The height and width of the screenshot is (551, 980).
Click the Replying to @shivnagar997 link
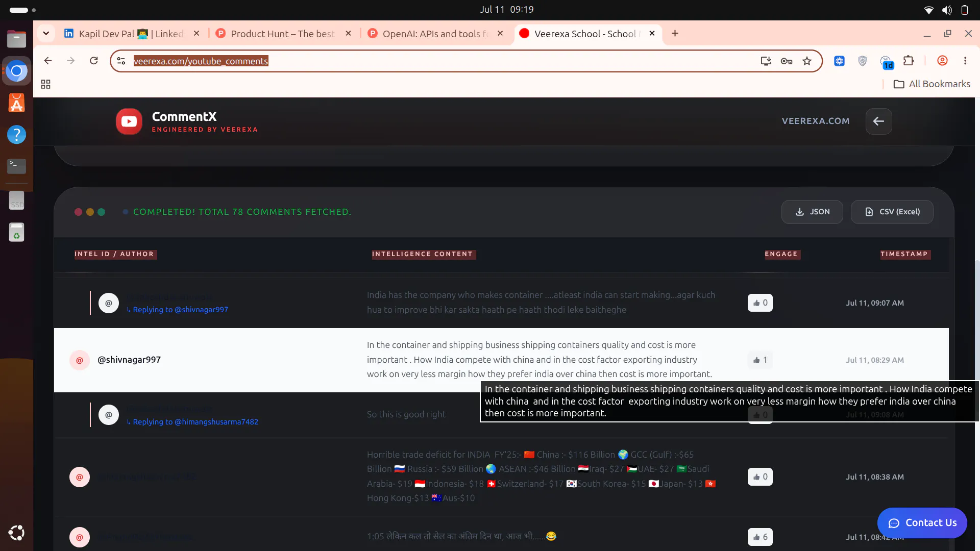tap(178, 310)
